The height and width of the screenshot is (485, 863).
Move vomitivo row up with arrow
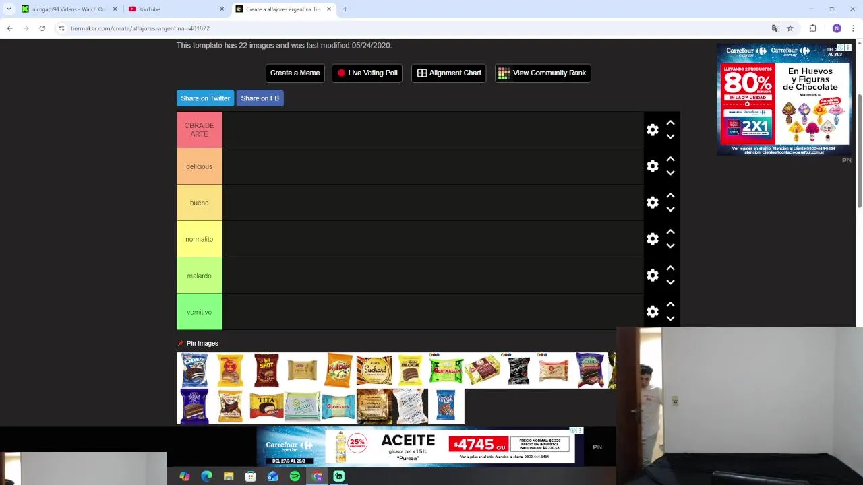[670, 304]
